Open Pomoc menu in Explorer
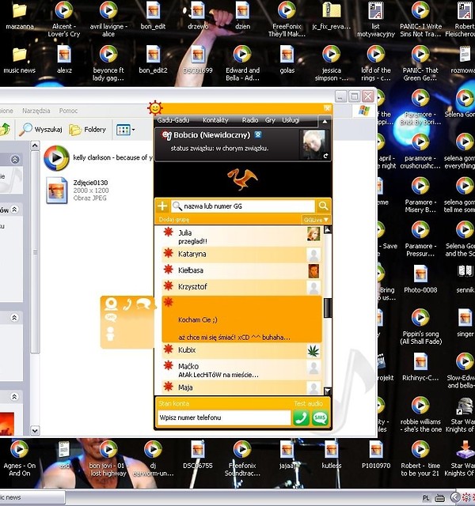 (68, 111)
